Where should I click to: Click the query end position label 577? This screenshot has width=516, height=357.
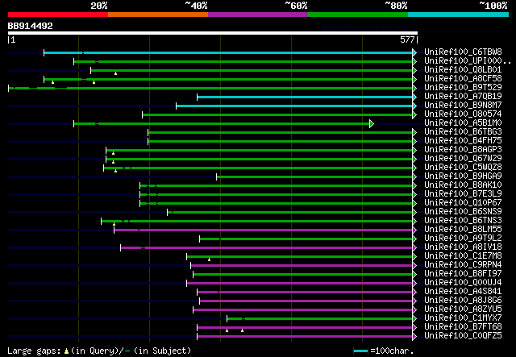(x=407, y=39)
